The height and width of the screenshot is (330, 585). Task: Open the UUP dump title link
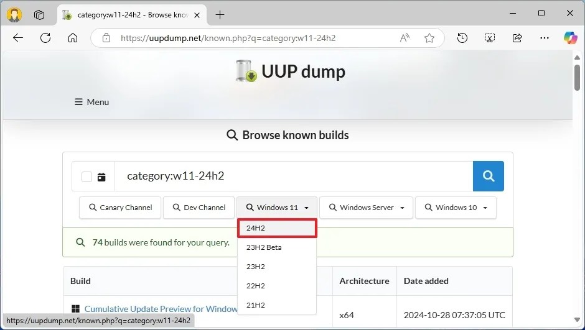click(303, 71)
